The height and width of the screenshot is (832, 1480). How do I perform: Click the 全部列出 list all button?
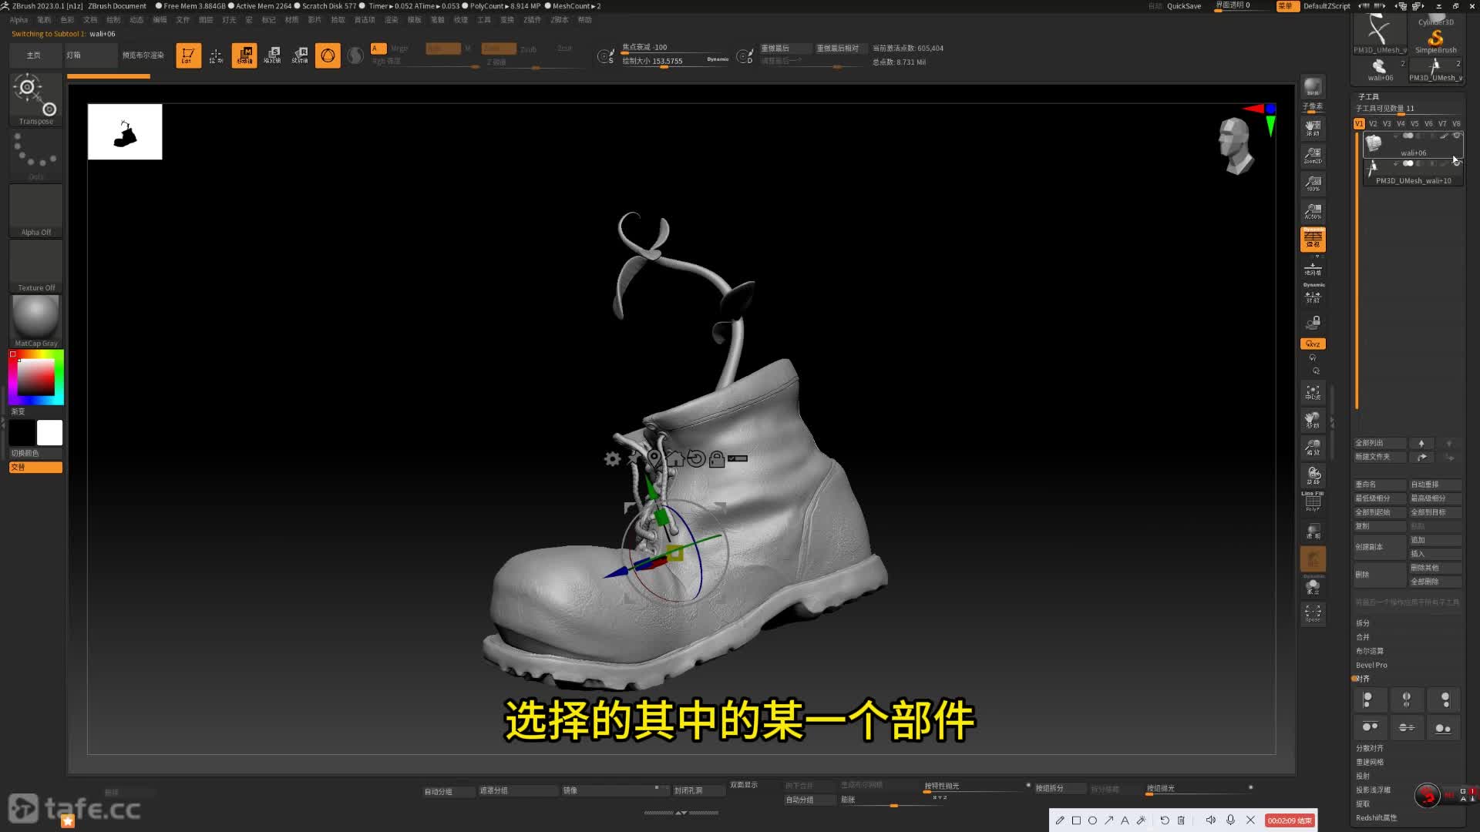pyautogui.click(x=1380, y=444)
